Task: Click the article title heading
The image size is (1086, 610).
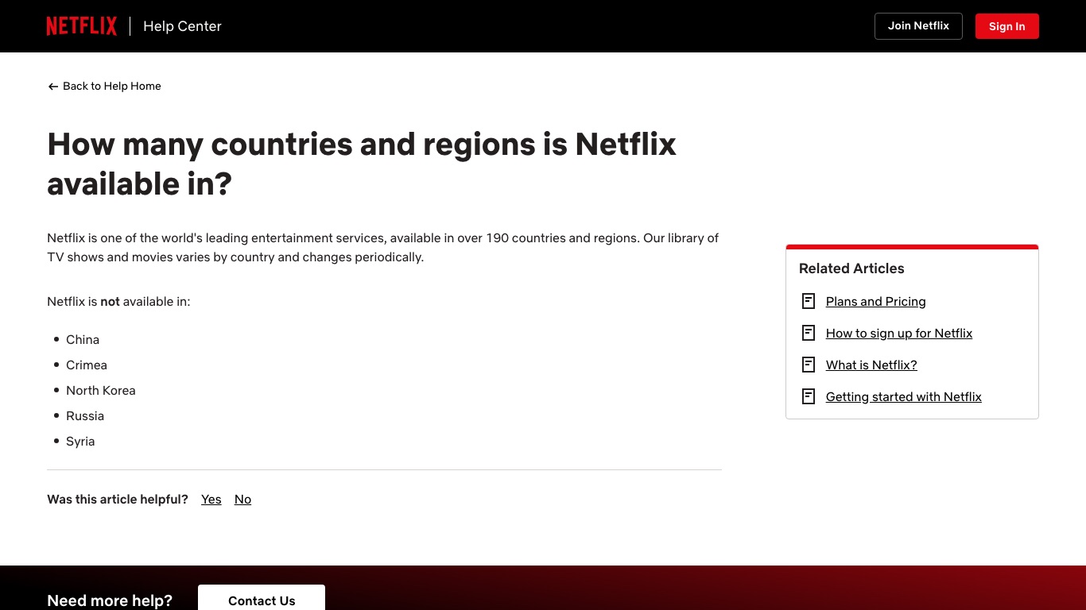Action: (362, 164)
